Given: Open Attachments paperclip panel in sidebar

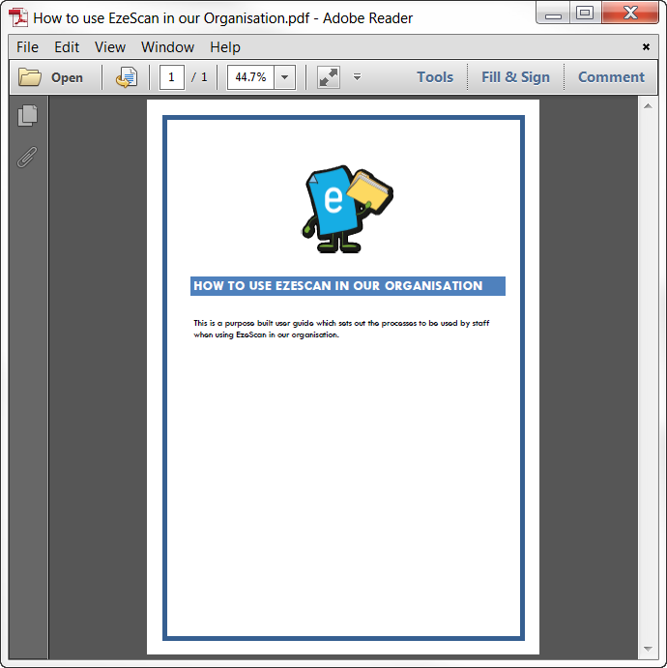Looking at the screenshot, I should pyautogui.click(x=28, y=157).
